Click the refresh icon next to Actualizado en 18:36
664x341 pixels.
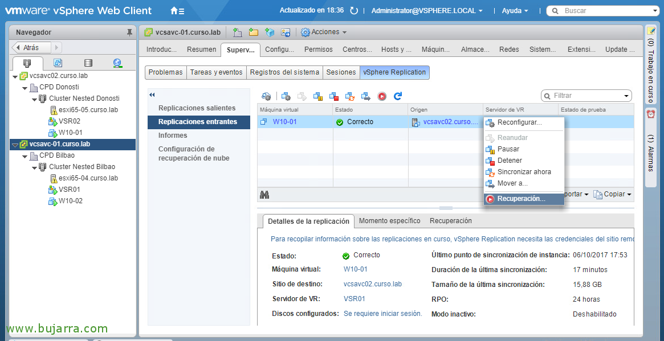coord(354,11)
